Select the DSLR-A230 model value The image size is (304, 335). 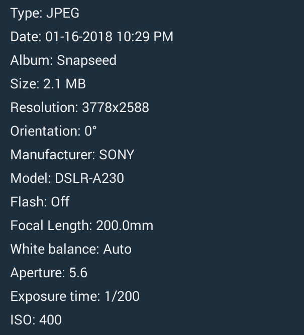click(x=89, y=178)
